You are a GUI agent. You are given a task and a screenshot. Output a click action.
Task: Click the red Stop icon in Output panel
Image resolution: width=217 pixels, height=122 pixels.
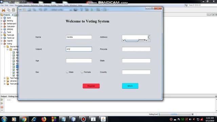click(x=2, y=107)
